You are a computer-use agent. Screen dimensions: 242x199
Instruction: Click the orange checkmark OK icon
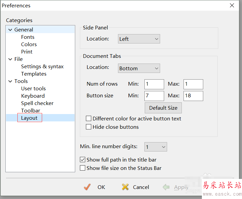(88, 187)
